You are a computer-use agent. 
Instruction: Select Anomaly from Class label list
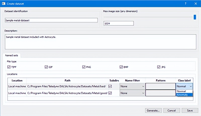[184, 95]
